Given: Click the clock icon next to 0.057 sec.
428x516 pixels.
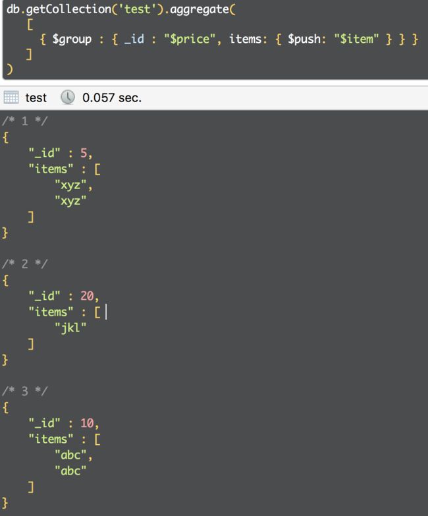Looking at the screenshot, I should click(x=68, y=98).
